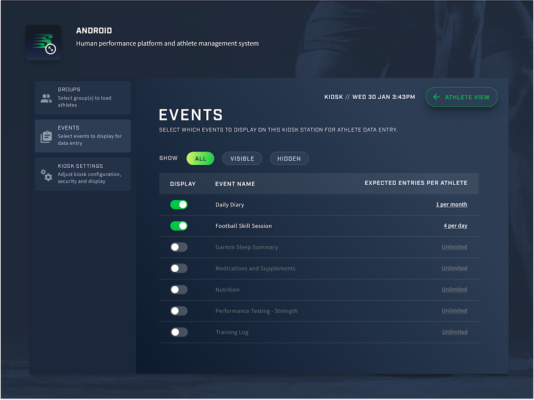Viewport: 534px width, 400px height.
Task: Click the Daily Diary event name
Action: pyautogui.click(x=230, y=205)
